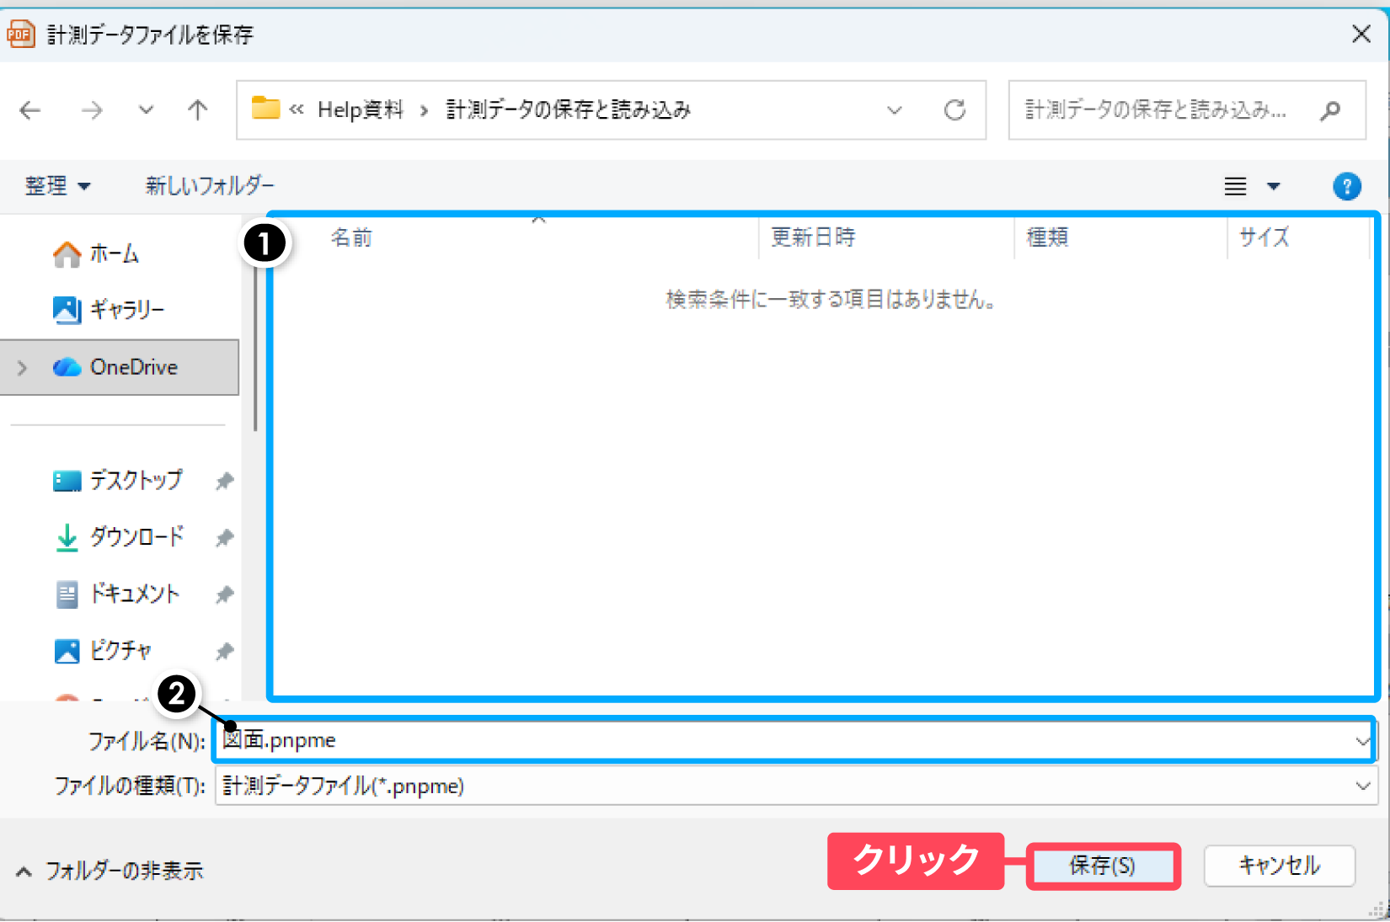
Task: Click the pin icon next to デスクトップ
Action: (224, 481)
